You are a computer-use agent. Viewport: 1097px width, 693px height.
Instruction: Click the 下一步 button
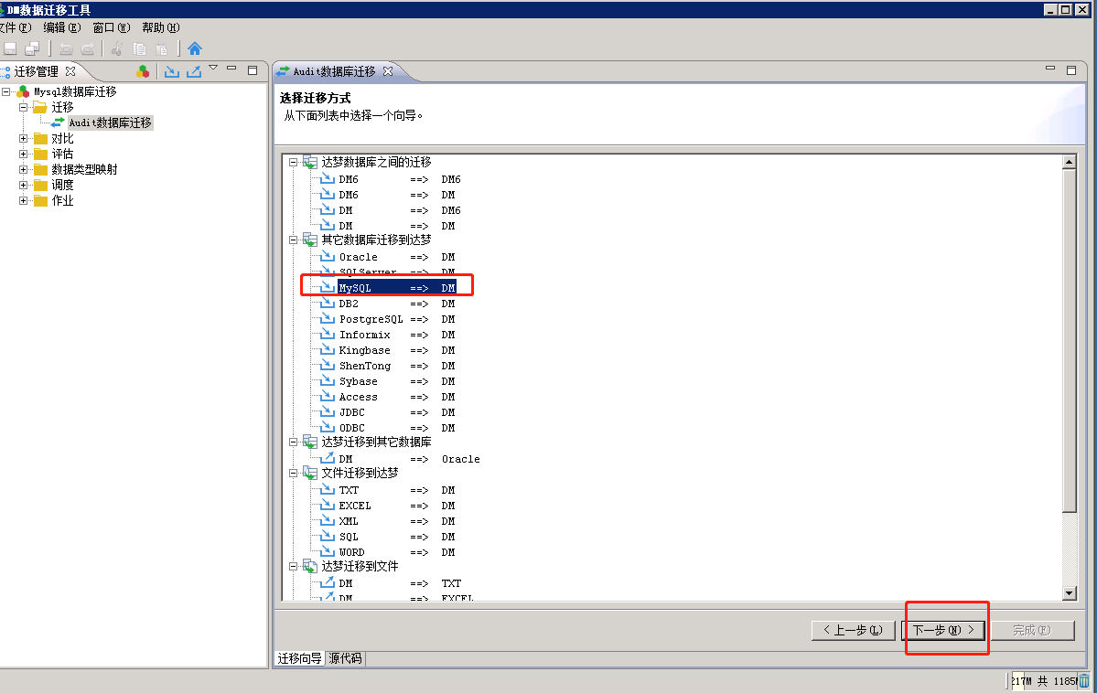(943, 630)
